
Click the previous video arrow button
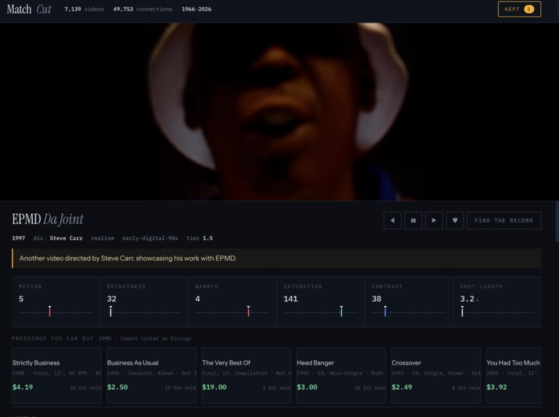click(392, 221)
